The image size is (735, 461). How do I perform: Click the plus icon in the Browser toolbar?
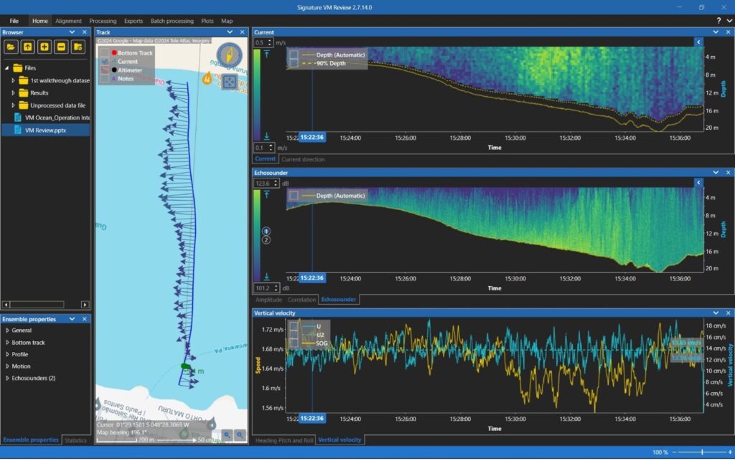pyautogui.click(x=43, y=47)
